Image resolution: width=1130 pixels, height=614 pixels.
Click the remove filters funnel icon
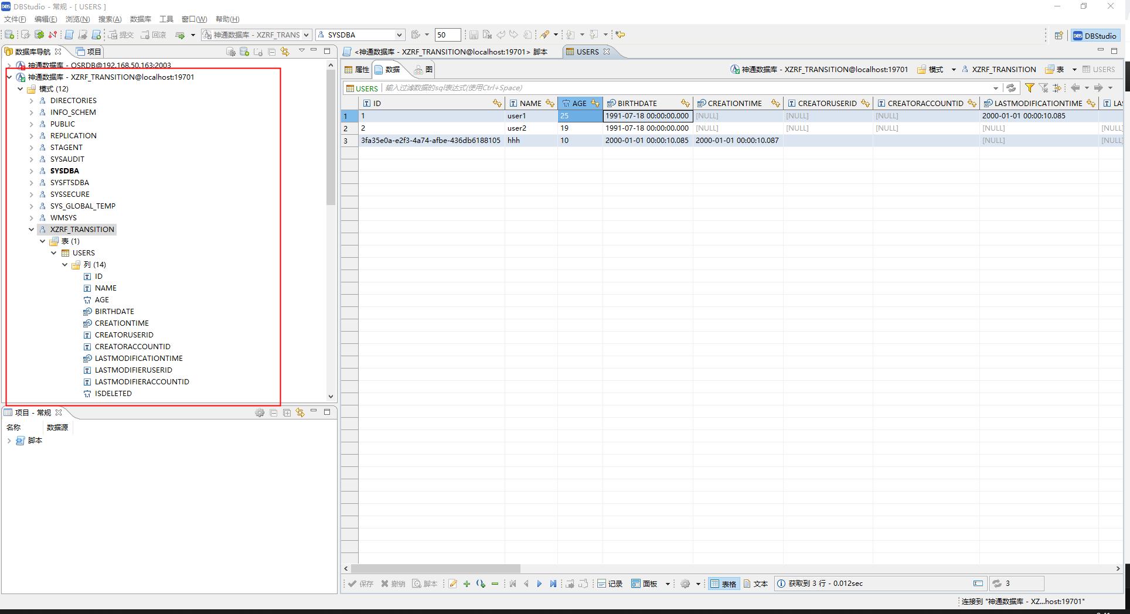1044,88
